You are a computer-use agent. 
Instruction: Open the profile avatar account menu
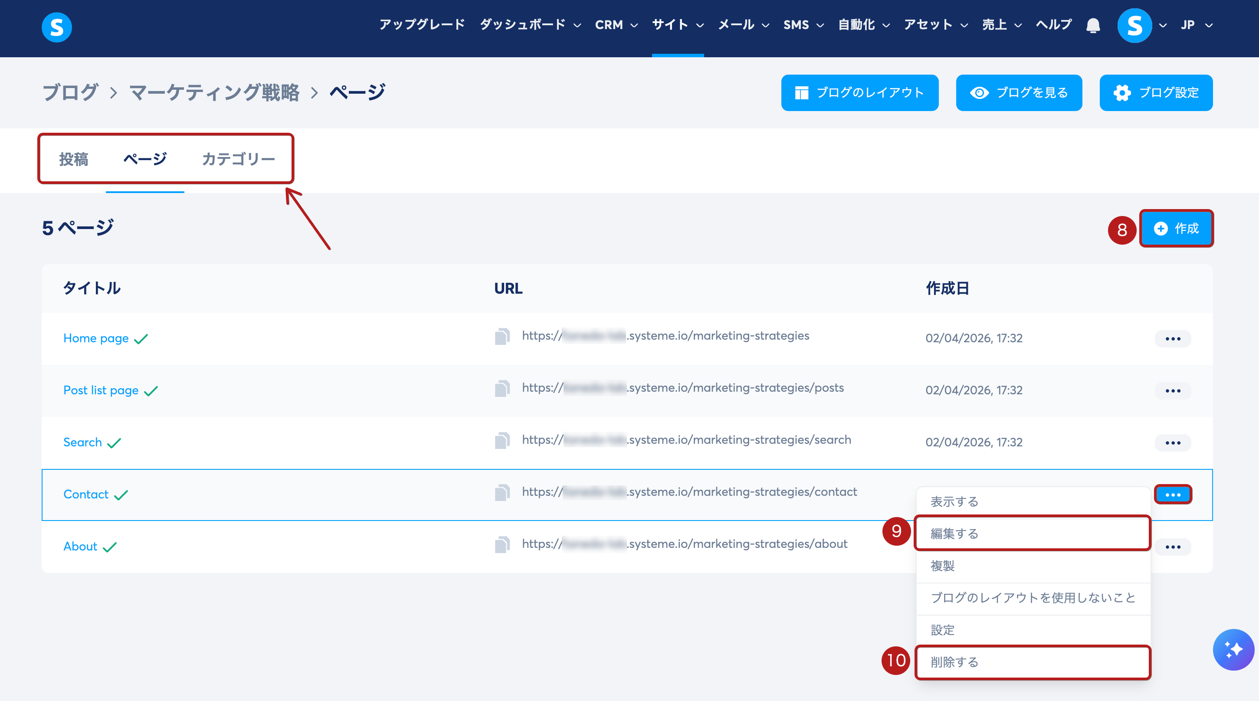(x=1135, y=26)
